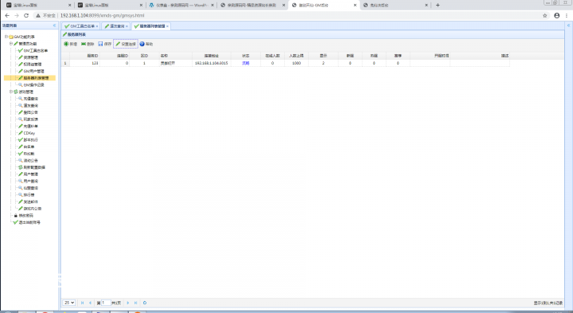Go to previous page in pagination bar

point(90,303)
